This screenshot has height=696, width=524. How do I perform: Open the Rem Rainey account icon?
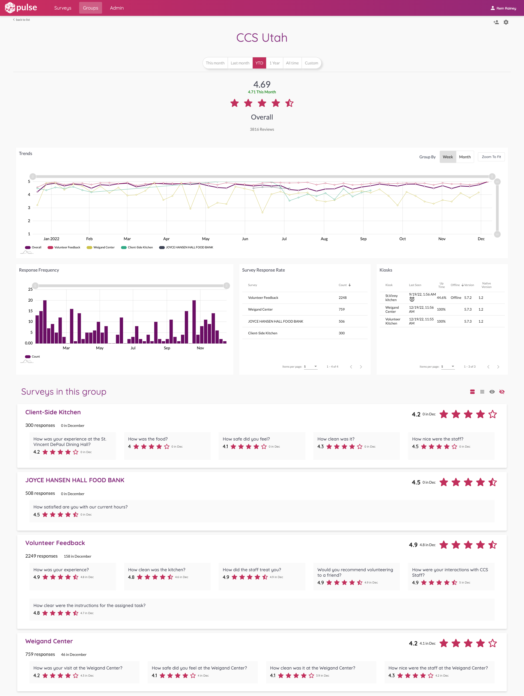point(493,8)
